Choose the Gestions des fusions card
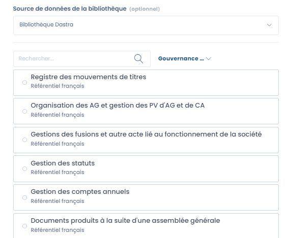This screenshot has width=286, height=238. (x=146, y=140)
